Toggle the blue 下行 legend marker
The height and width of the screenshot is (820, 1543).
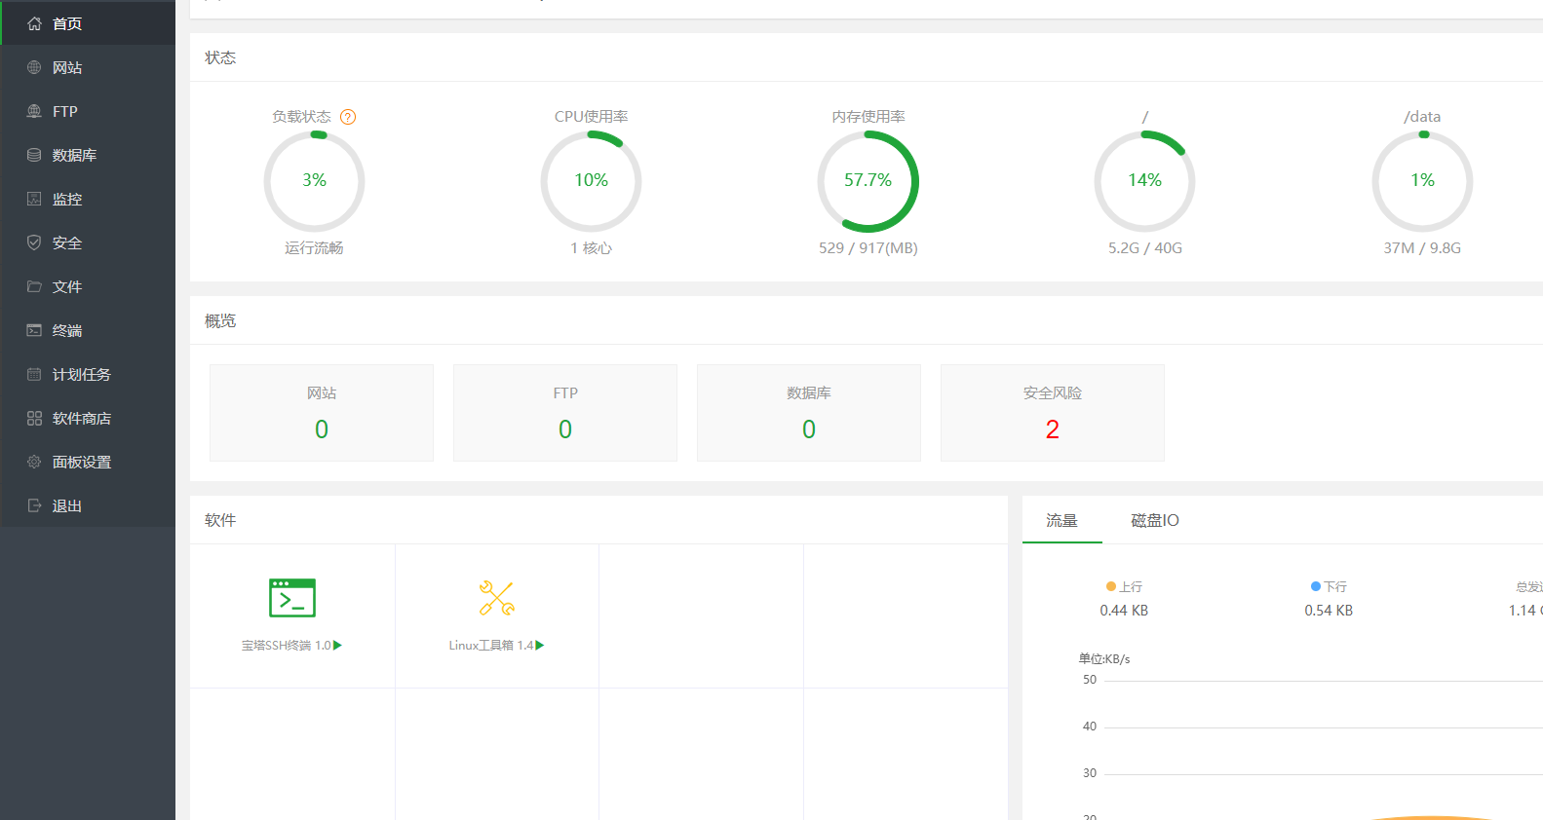pos(1316,586)
